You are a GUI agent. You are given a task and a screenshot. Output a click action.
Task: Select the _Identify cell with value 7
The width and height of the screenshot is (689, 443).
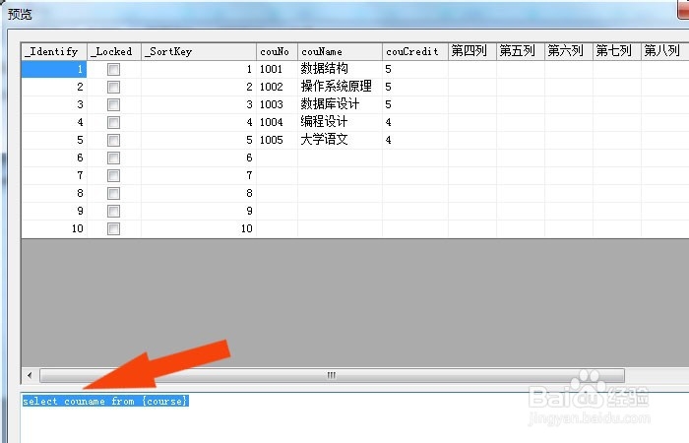(x=54, y=176)
